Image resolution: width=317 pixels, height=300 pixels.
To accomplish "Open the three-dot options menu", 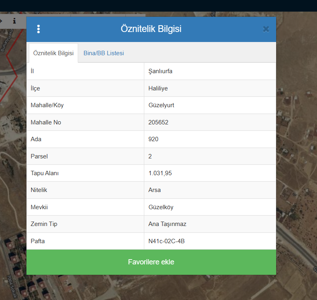I will coord(38,29).
